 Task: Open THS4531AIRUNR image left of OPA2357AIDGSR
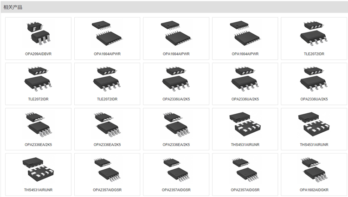click(38, 170)
